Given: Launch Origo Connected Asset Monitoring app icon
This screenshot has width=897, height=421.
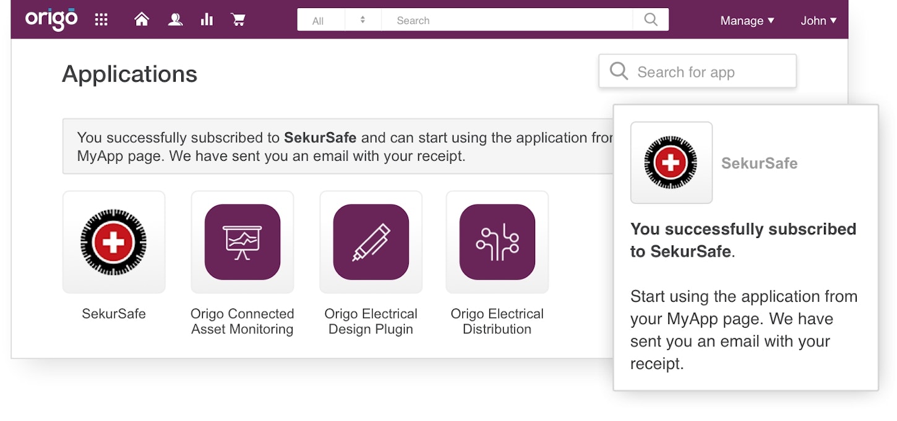Looking at the screenshot, I should [242, 242].
